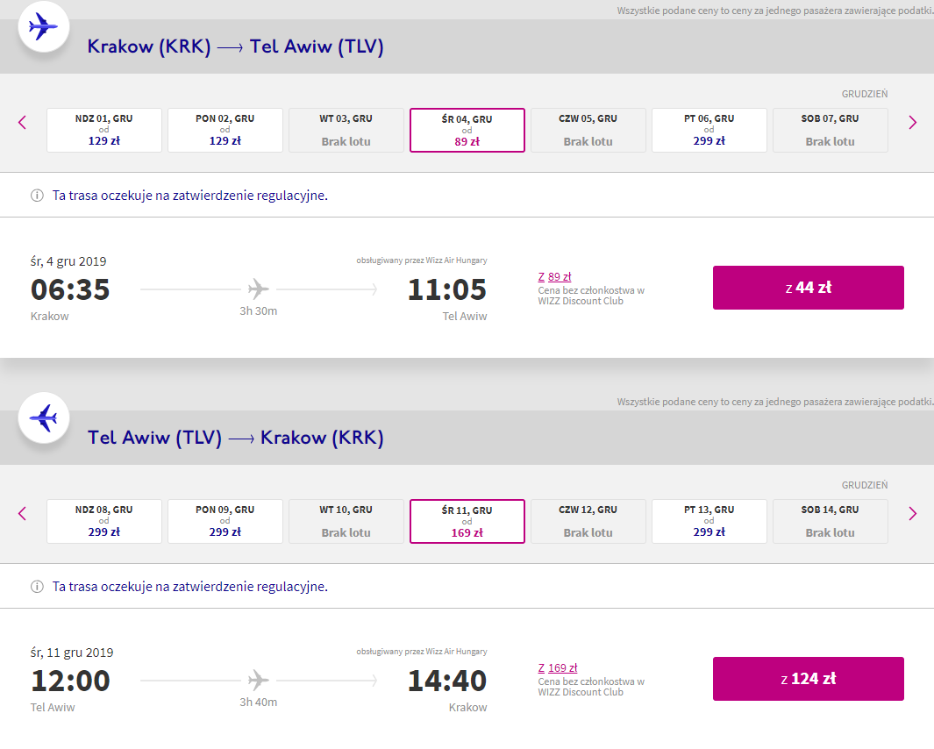Select NDZ 08, GRU return date
Viewport: 934px width, 749px height.
[104, 521]
